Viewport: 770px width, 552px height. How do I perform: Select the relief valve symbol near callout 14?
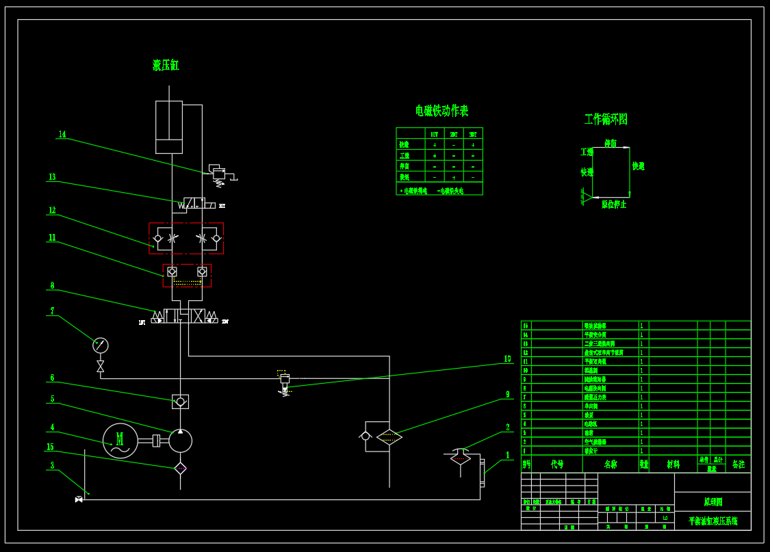pos(220,172)
